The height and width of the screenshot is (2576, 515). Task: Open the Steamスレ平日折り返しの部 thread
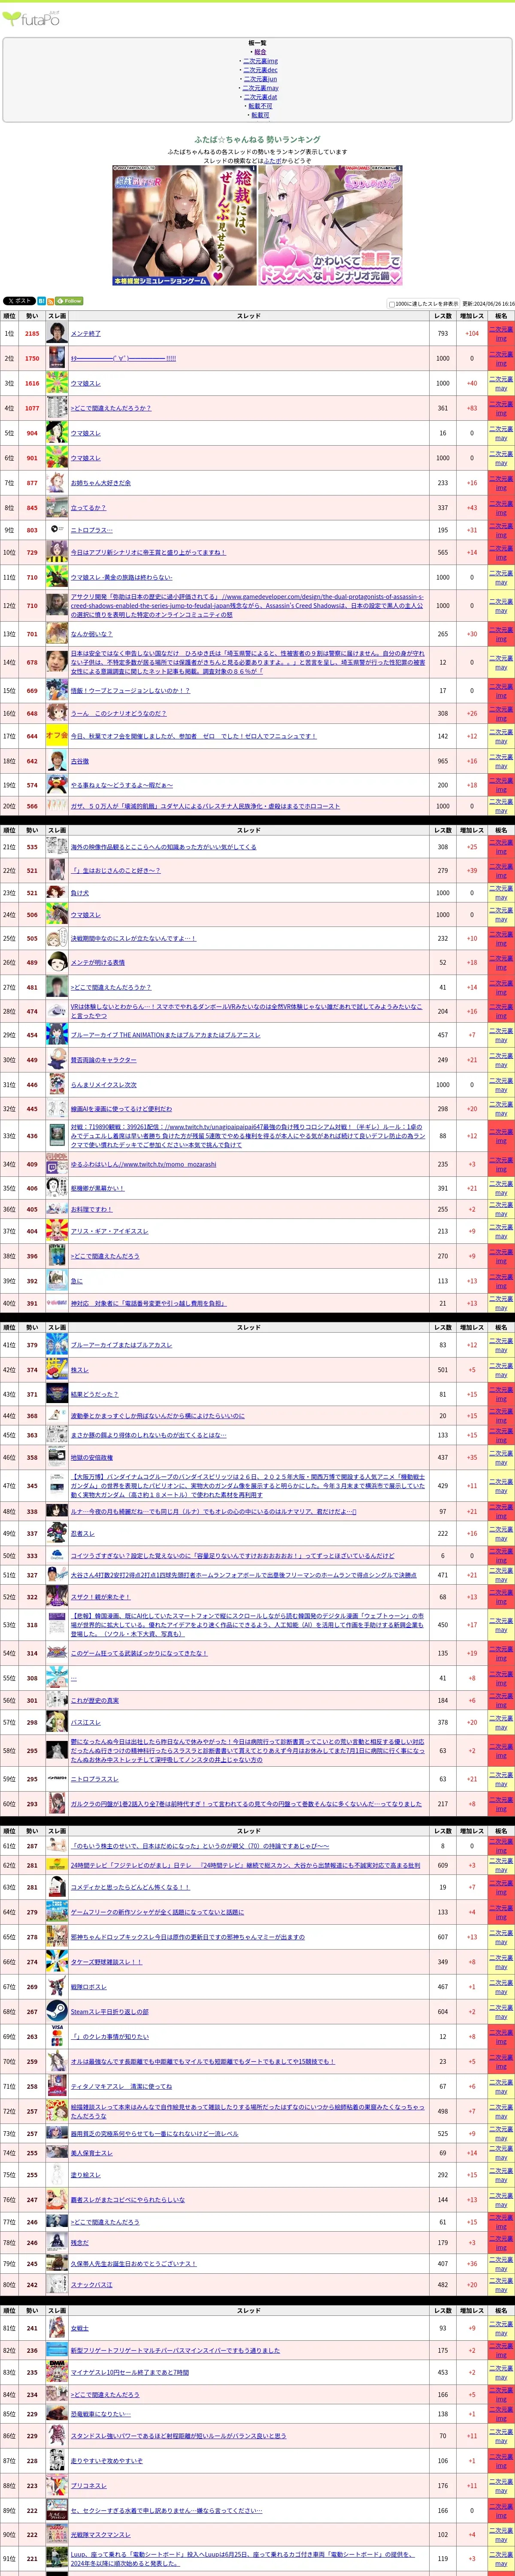(x=110, y=2012)
